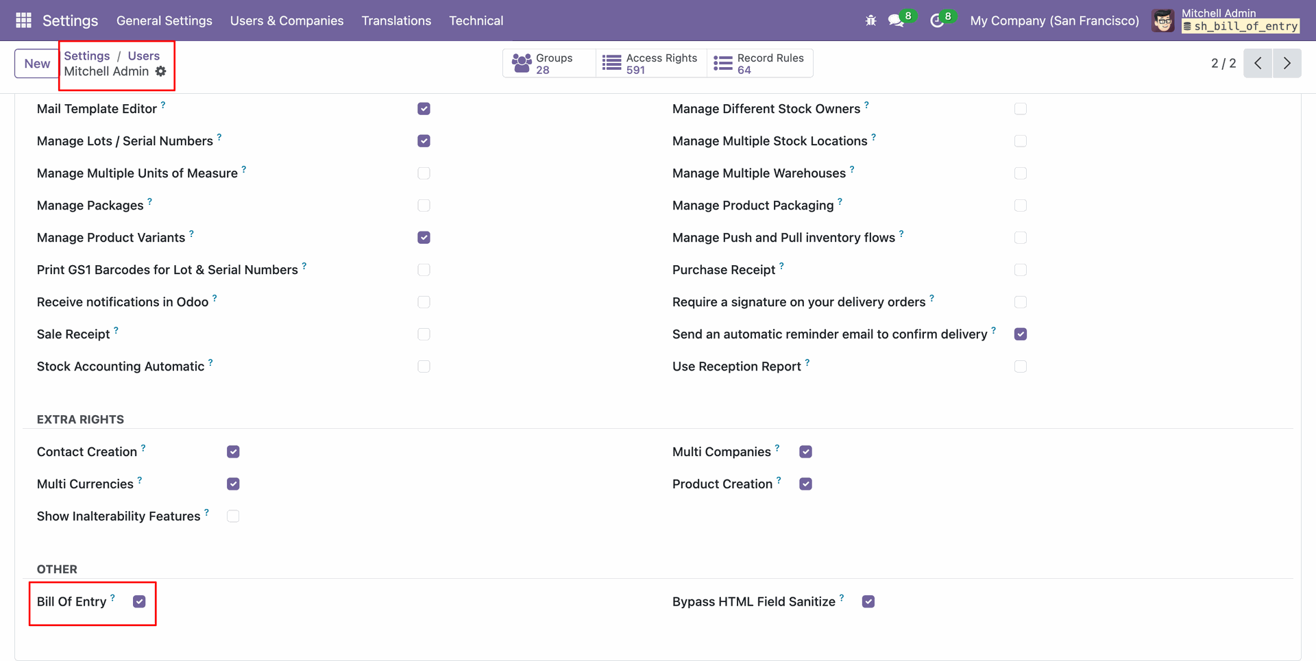Click the New button
This screenshot has height=661, width=1316.
coord(37,64)
